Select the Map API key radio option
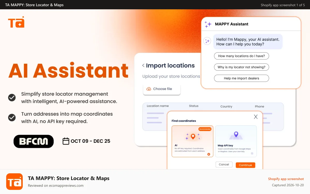 click(x=252, y=153)
